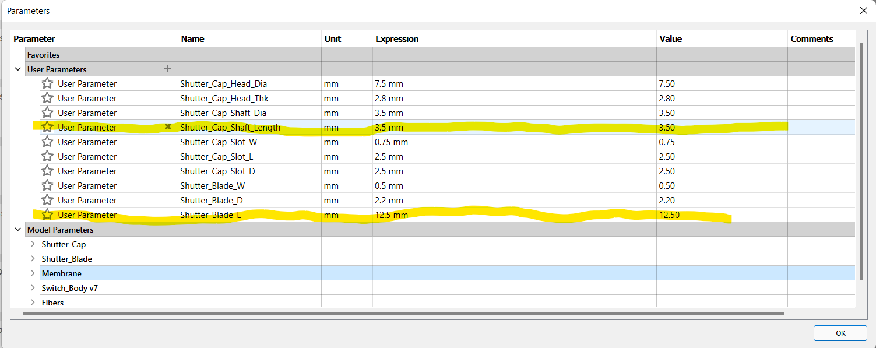
Task: Click the 7.50 value cell
Action: pos(722,83)
